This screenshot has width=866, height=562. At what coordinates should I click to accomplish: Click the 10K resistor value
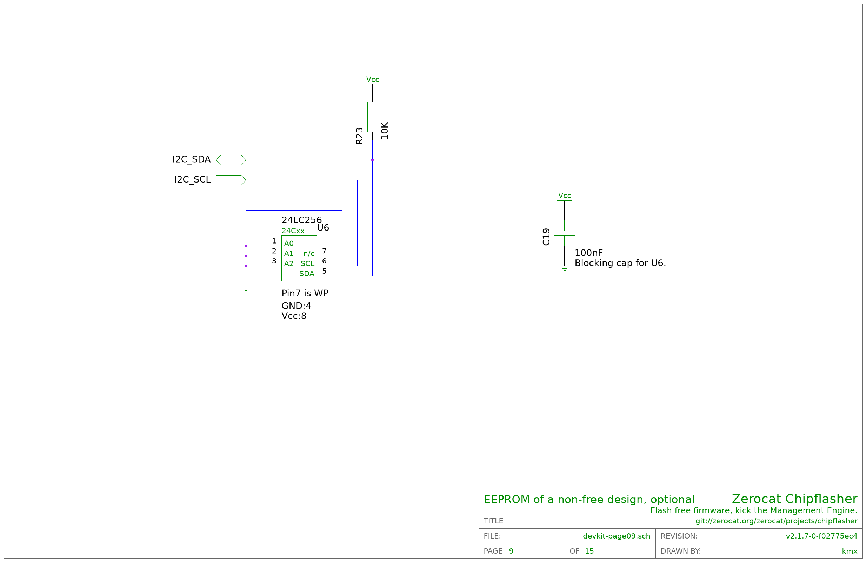pos(385,130)
